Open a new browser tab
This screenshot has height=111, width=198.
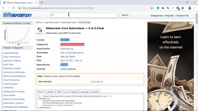coord(42,2)
